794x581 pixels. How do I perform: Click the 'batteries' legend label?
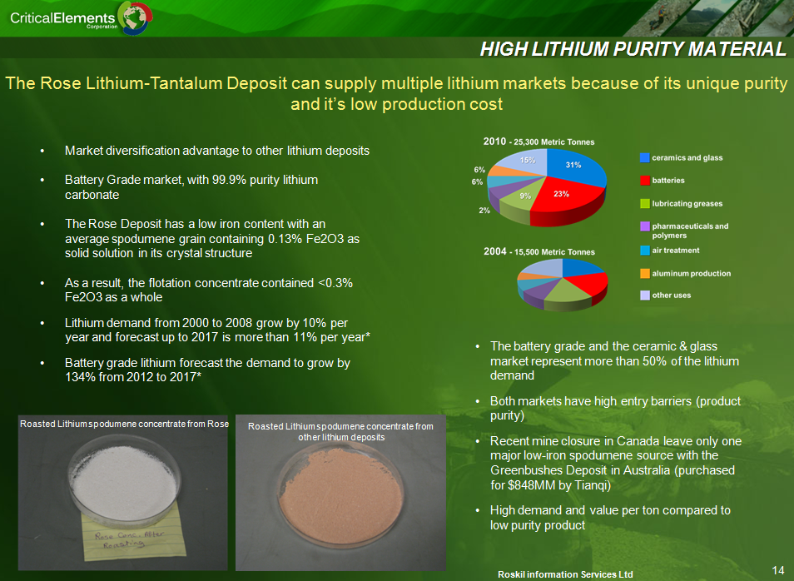(x=668, y=181)
